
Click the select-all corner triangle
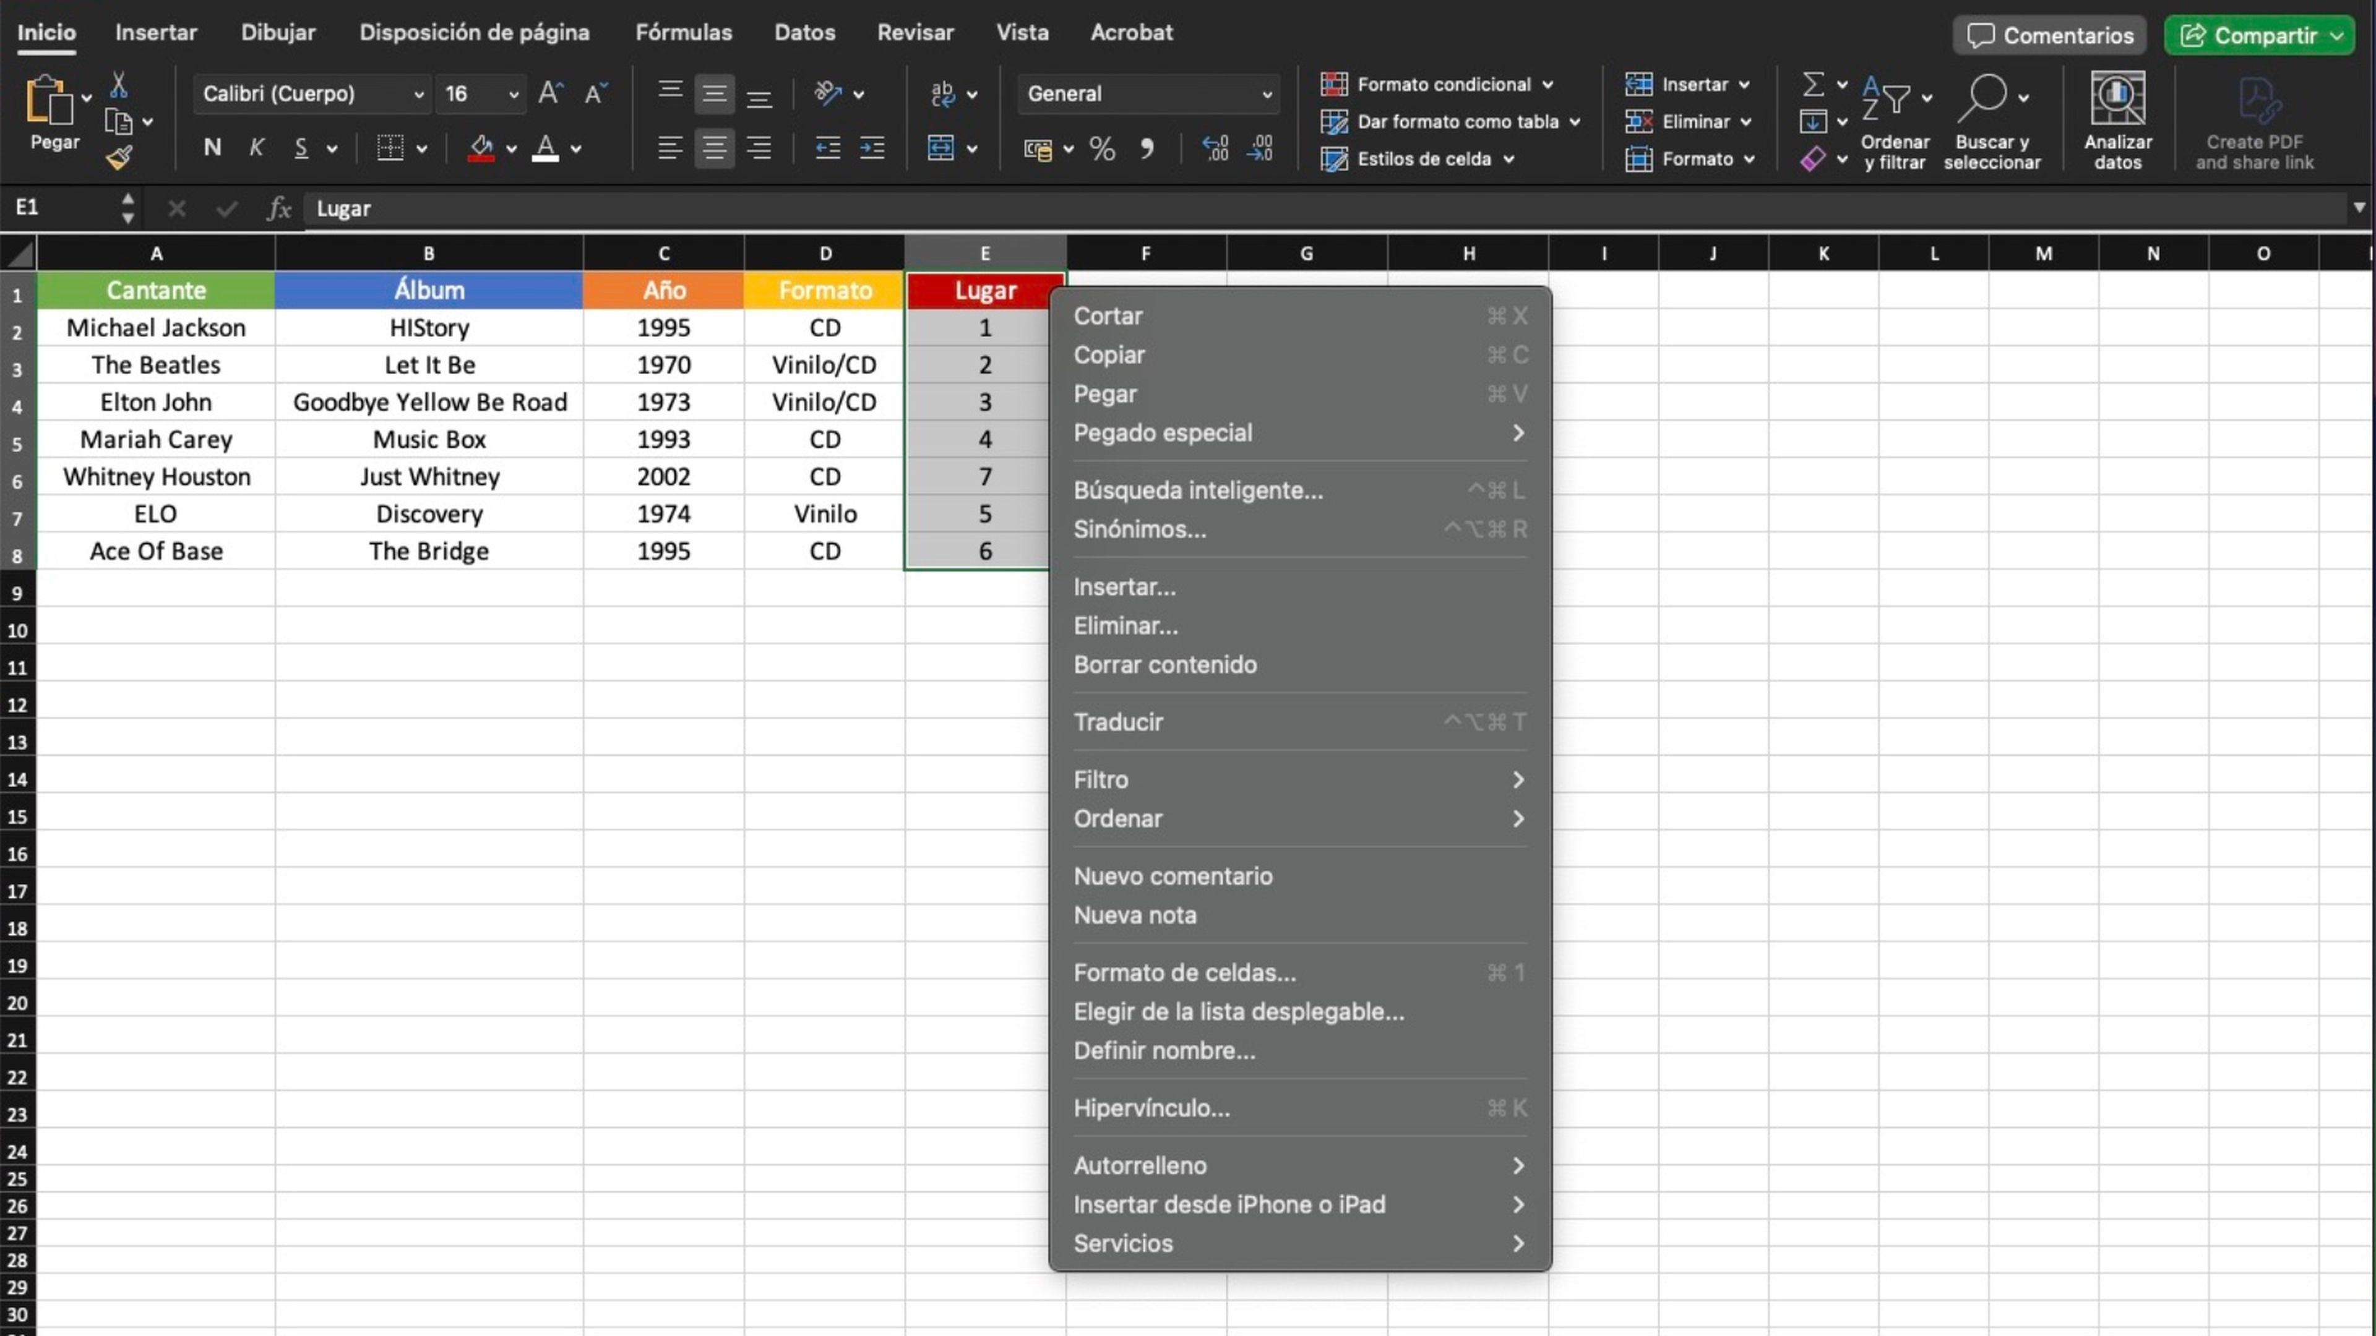coord(19,252)
